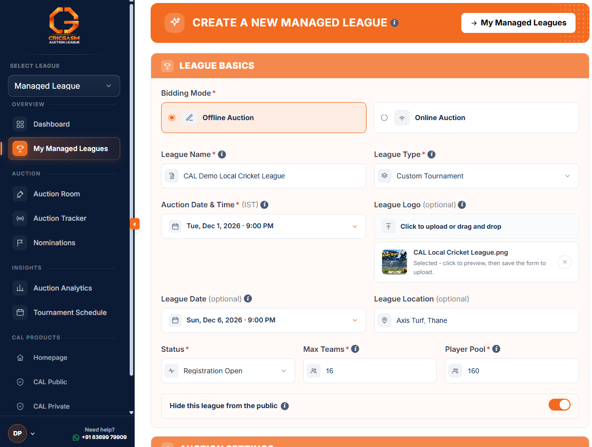Remove the selected CAL Local Cricket League.png file
The image size is (592, 447).
click(x=565, y=262)
